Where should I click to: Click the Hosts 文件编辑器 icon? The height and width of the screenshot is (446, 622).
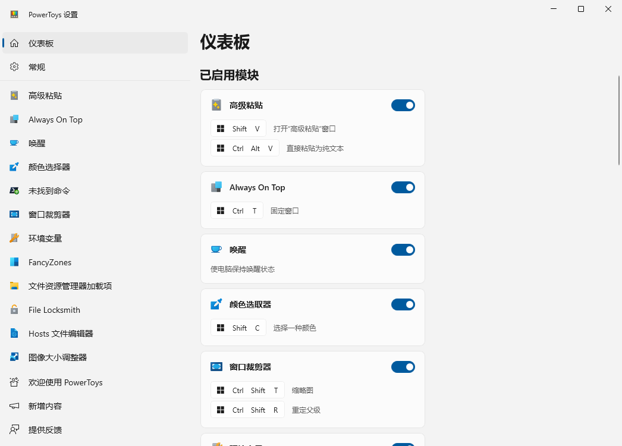click(x=14, y=334)
